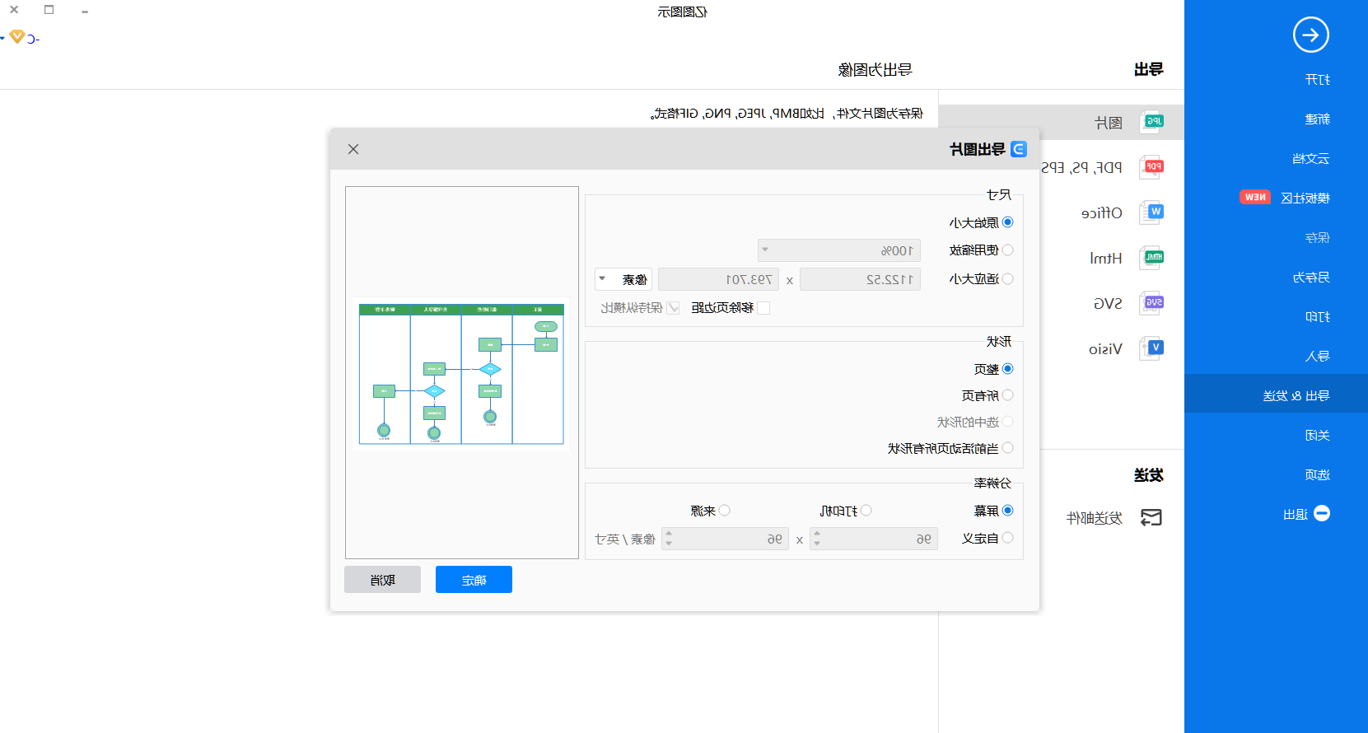
Task: Click the flowchart preview thumbnail
Action: pyautogui.click(x=461, y=373)
